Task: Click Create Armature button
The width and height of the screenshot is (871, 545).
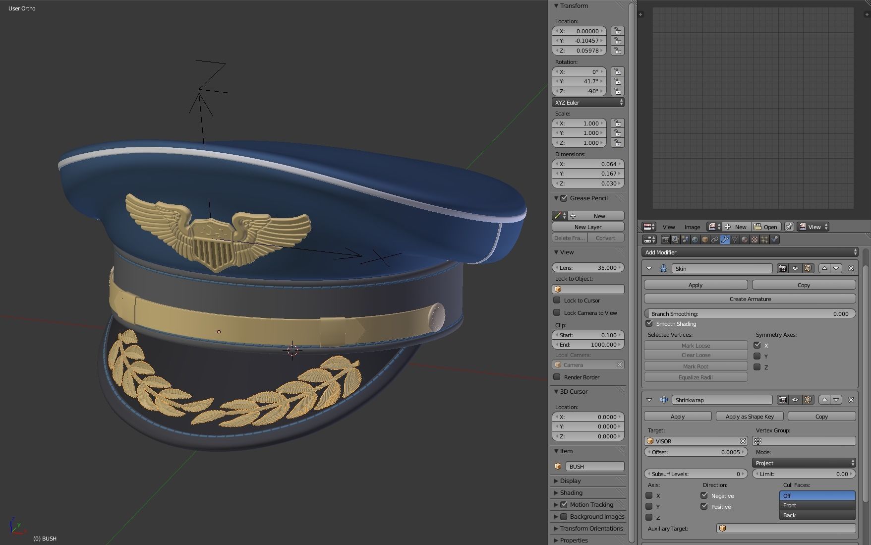Action: pos(750,299)
